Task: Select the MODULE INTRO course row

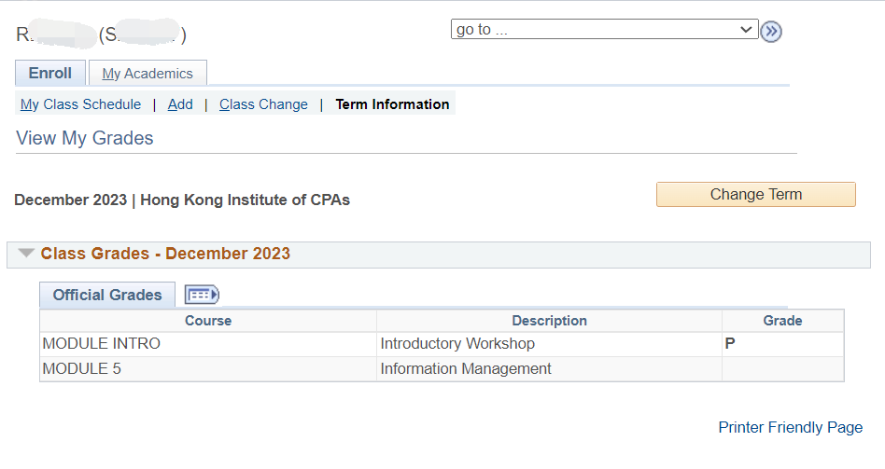Action: point(442,344)
